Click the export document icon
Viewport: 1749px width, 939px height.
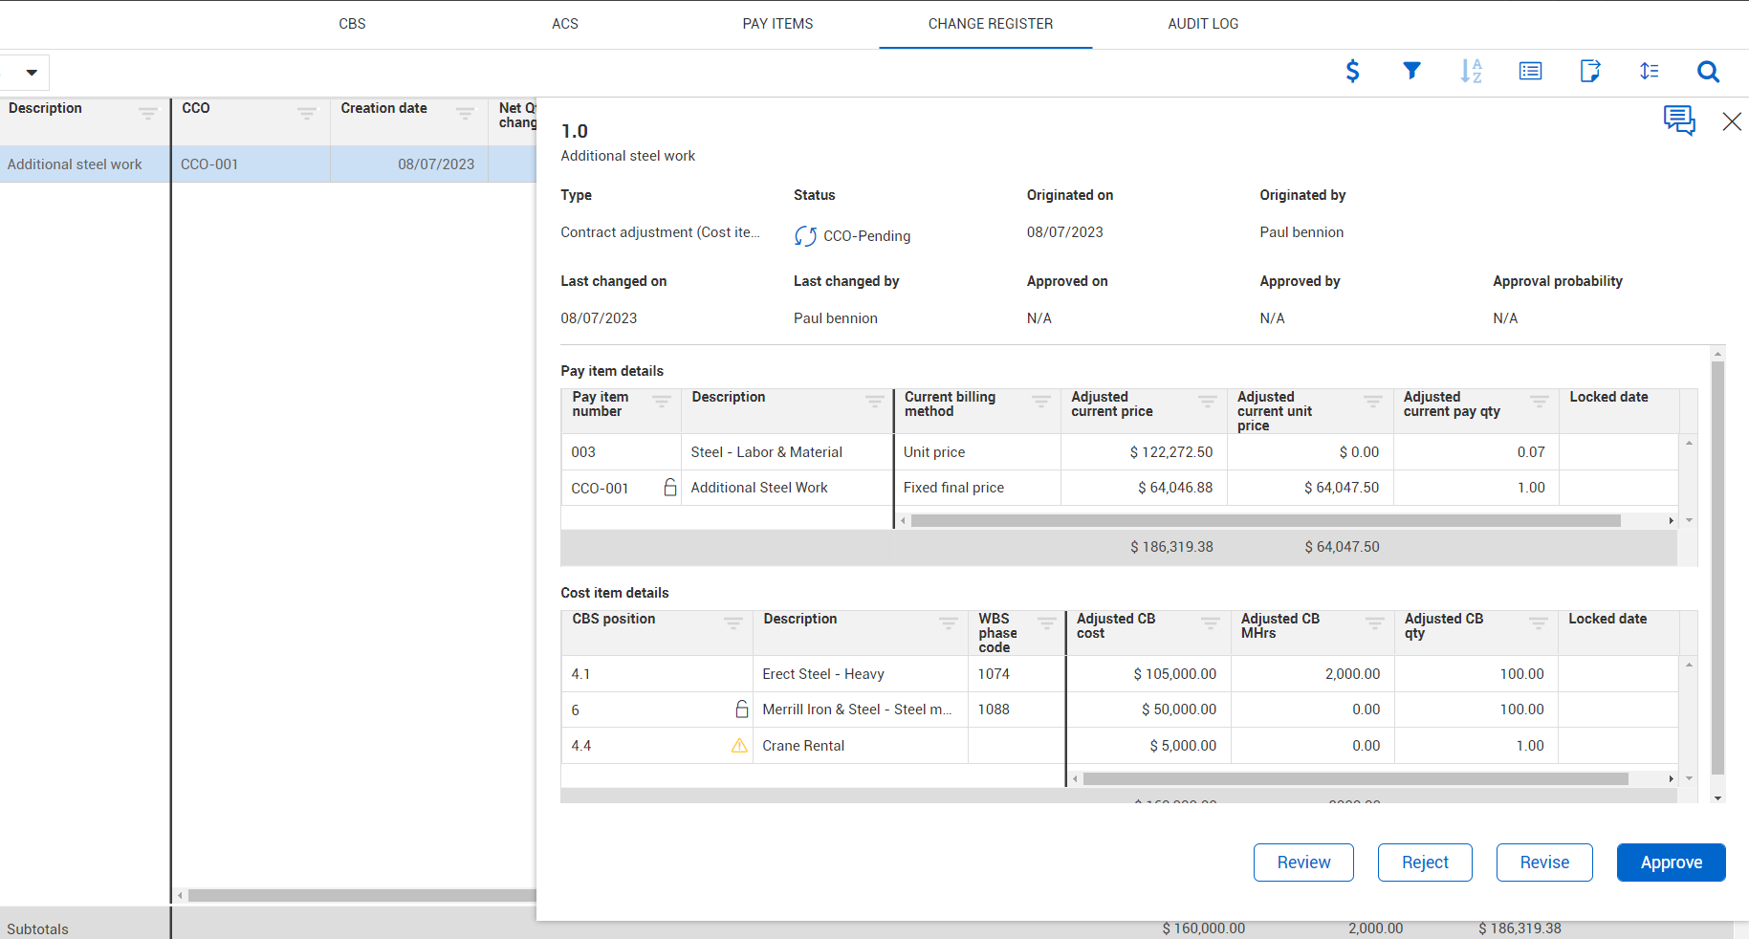pos(1589,71)
